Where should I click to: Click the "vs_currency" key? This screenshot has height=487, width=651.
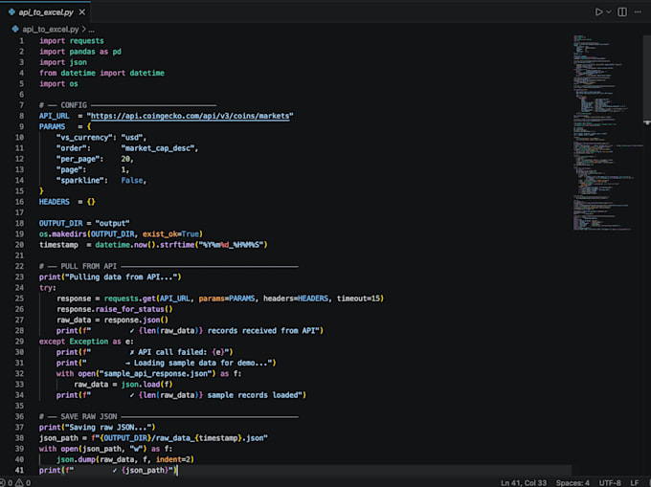[x=84, y=138]
